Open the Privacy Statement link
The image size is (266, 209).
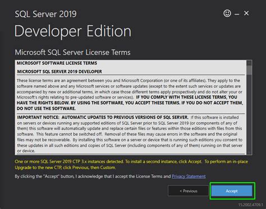[x=189, y=177]
